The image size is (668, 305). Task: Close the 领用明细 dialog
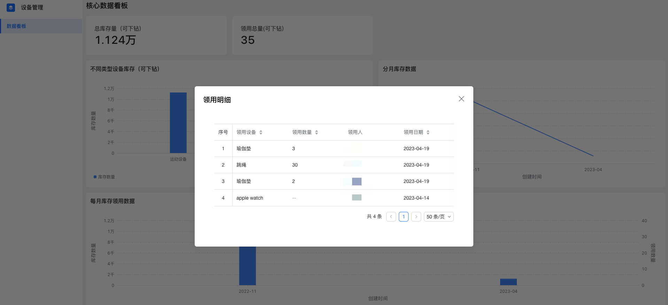(461, 99)
